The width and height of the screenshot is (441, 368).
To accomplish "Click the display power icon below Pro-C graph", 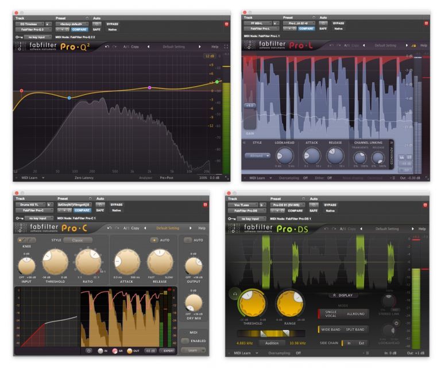I will tap(89, 351).
